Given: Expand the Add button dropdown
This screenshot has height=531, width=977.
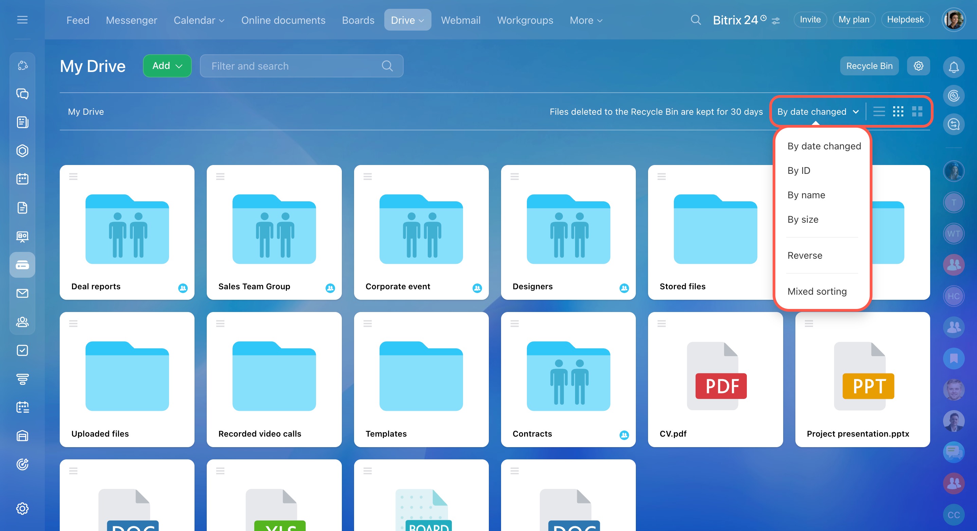Looking at the screenshot, I should pos(167,66).
